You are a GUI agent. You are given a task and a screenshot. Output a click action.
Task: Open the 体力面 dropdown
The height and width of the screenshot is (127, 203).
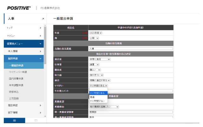pos(96,75)
